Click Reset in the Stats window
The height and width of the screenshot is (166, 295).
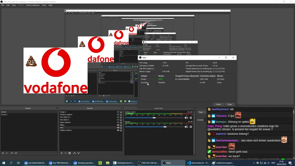coord(218,104)
